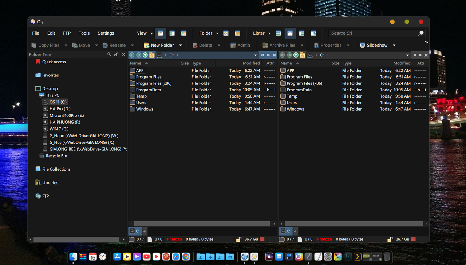Open the New Folder dropdown arrow
This screenshot has width=466, height=265.
coord(180,45)
